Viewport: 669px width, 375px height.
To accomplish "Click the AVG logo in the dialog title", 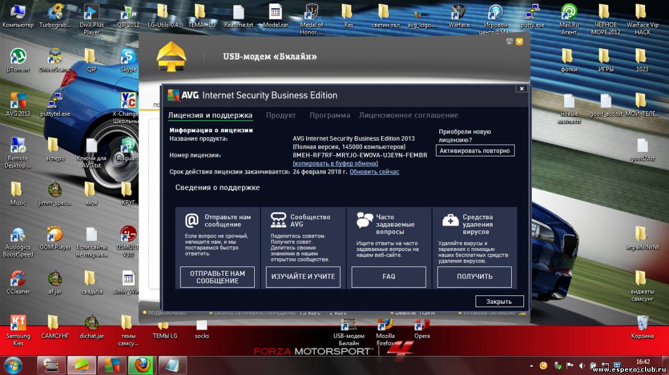I will point(182,95).
